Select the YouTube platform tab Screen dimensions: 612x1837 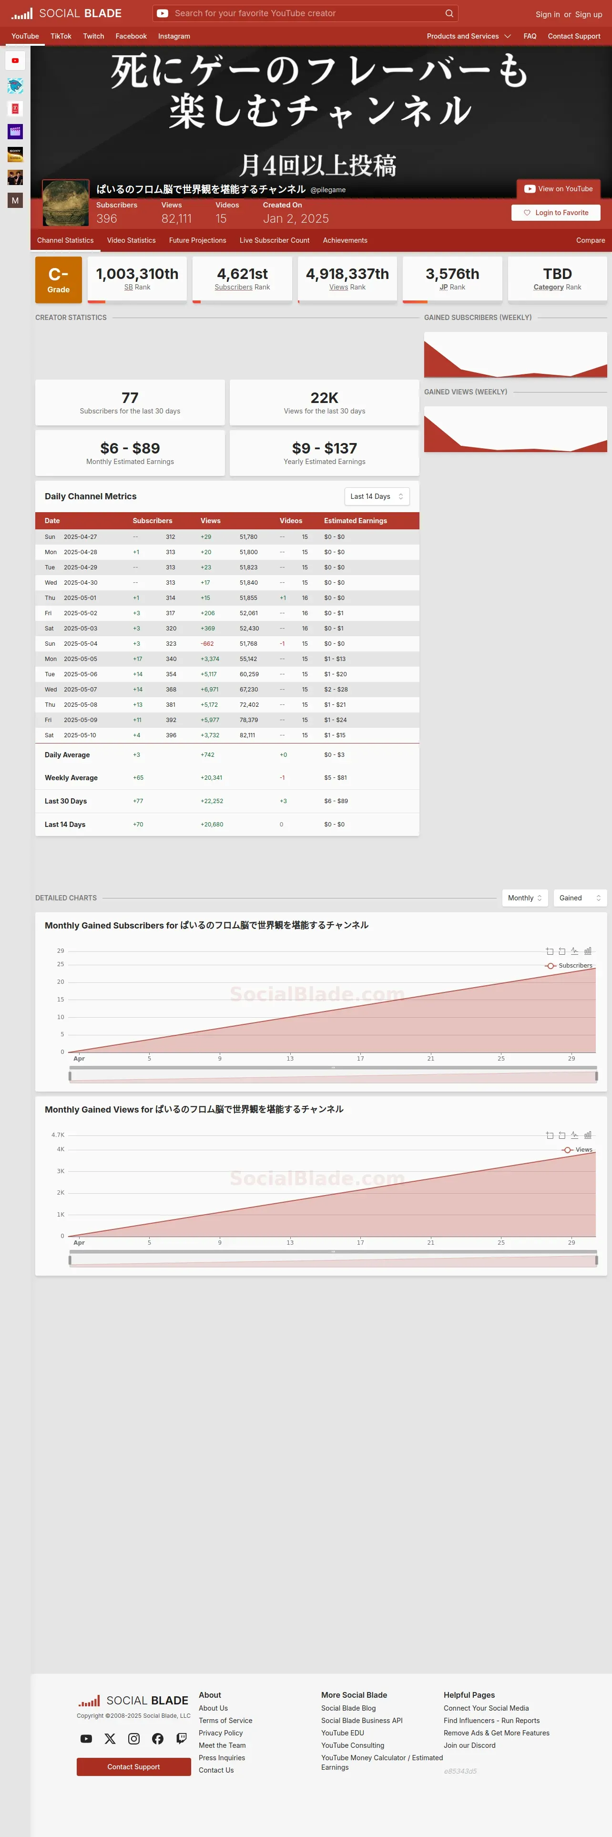(25, 36)
